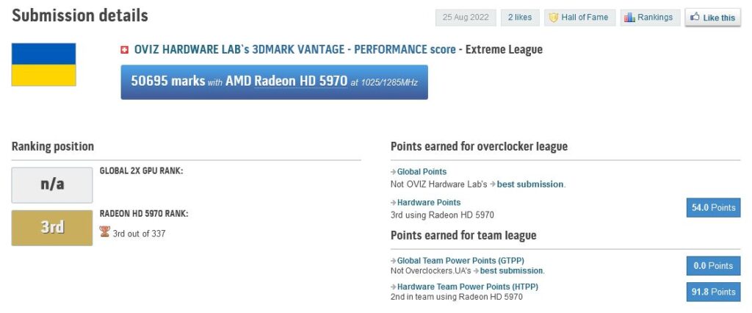The image size is (752, 313).
Task: Click the thumbs-up icon in Like this
Action: 695,18
